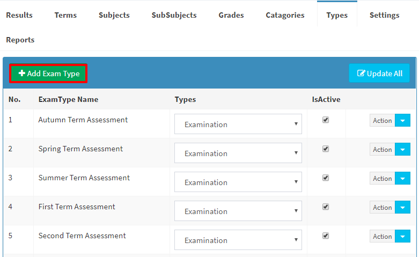Open the SubSubjects tab
The height and width of the screenshot is (257, 419).
pos(174,15)
